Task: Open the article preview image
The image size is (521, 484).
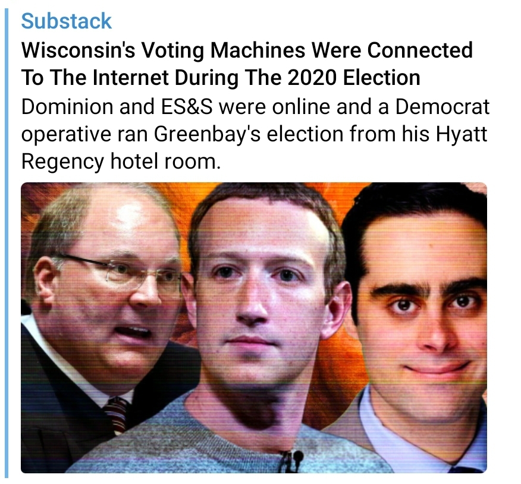Action: [x=254, y=328]
